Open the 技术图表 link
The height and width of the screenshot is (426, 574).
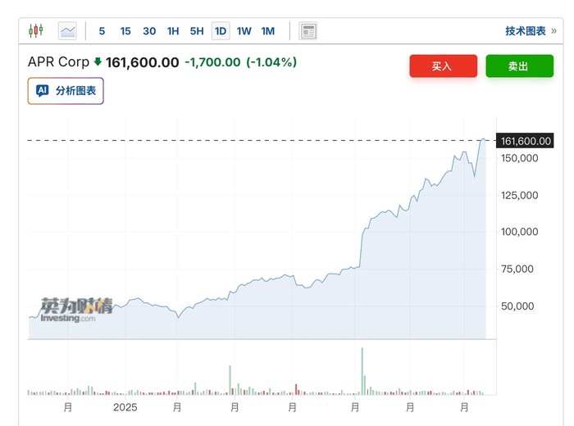526,31
